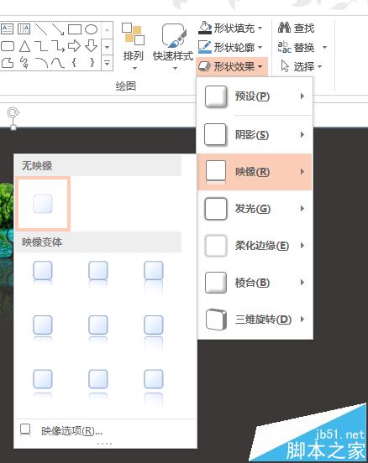The width and height of the screenshot is (368, 463).
Task: Open the 替换 dropdown arrow
Action: tap(324, 47)
